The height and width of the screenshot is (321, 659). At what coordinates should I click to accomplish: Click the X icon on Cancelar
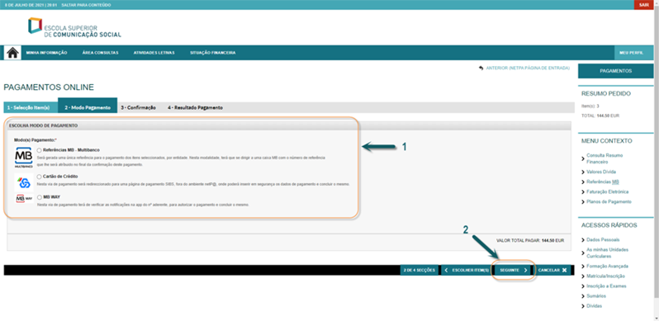(564, 270)
